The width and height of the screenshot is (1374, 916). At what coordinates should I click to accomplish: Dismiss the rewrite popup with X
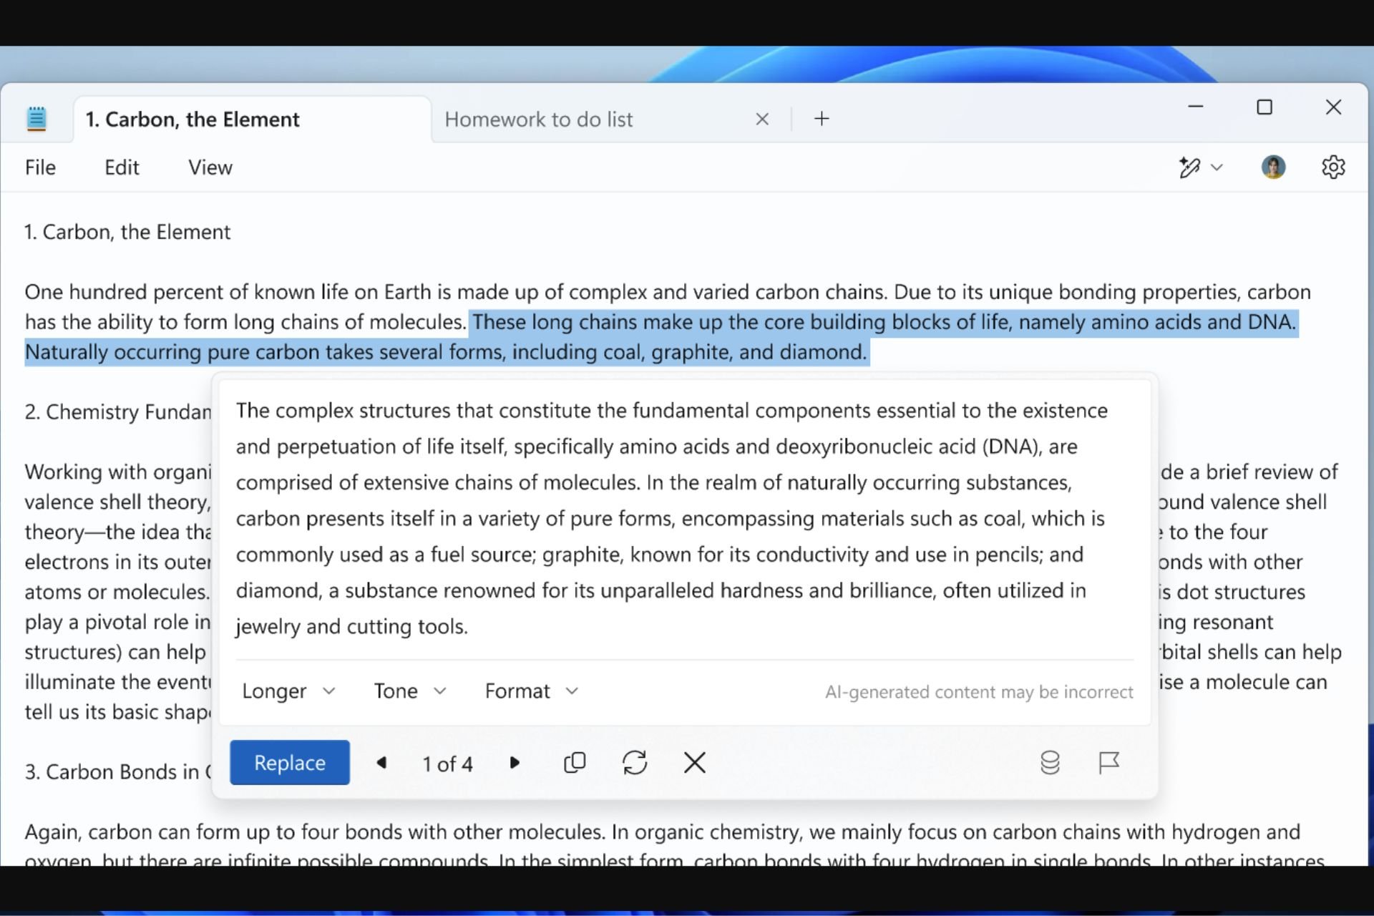click(695, 763)
